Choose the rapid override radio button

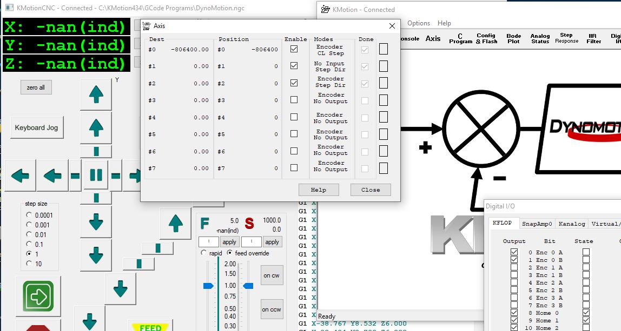[203, 253]
